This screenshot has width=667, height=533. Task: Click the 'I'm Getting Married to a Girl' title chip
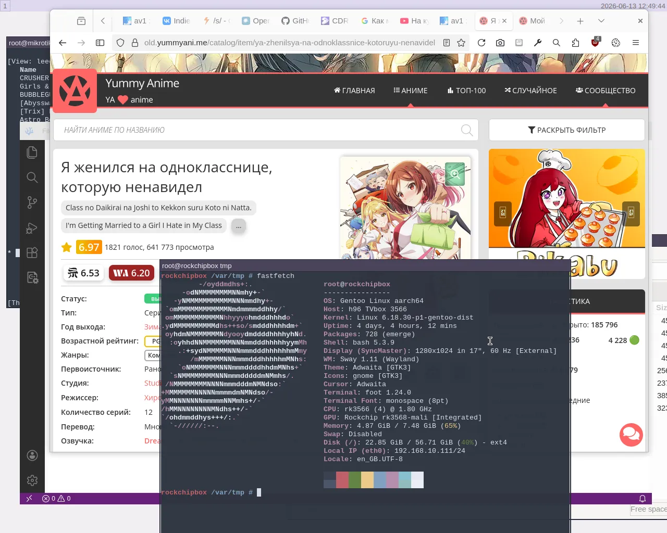coord(144,225)
